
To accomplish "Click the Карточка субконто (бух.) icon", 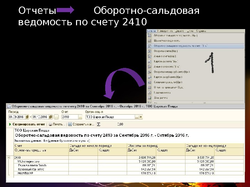I will (x=149, y=77).
